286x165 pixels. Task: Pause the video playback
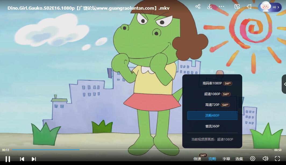tap(8, 159)
